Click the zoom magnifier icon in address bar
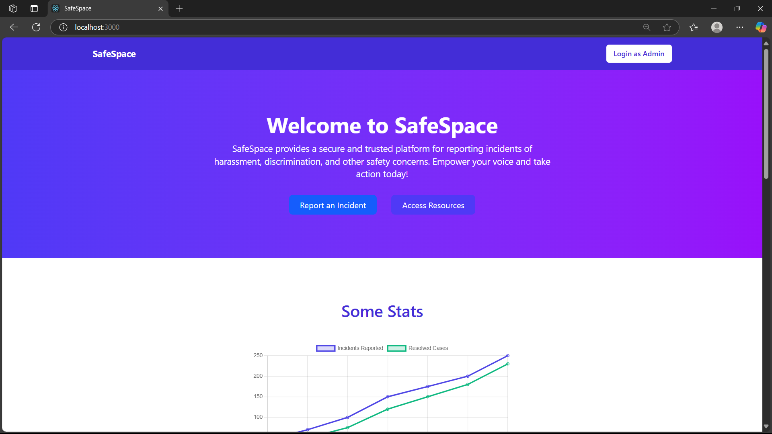Image resolution: width=772 pixels, height=434 pixels. pyautogui.click(x=647, y=27)
